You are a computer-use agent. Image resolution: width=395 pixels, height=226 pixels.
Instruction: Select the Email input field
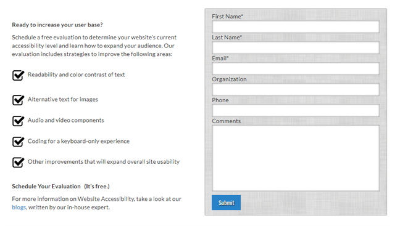(x=296, y=68)
